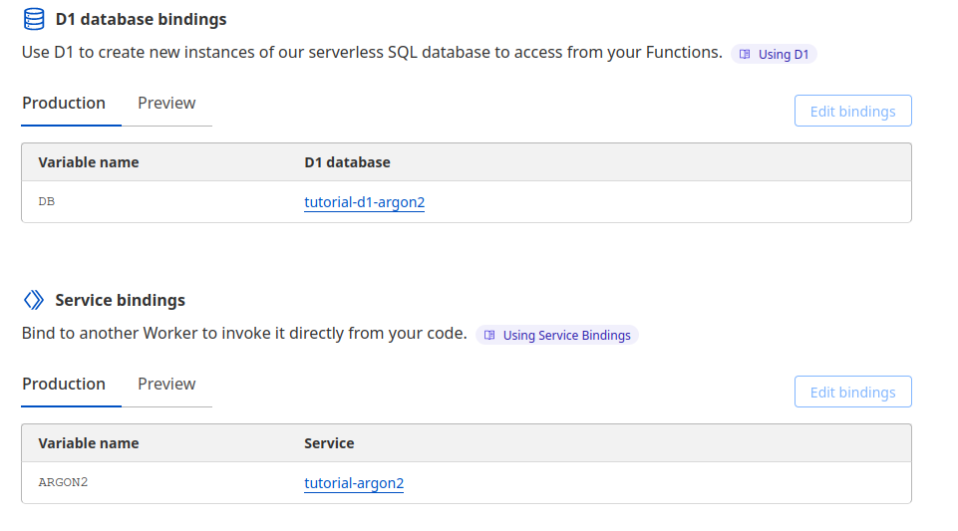
Task: Click the Service column header
Action: (329, 443)
